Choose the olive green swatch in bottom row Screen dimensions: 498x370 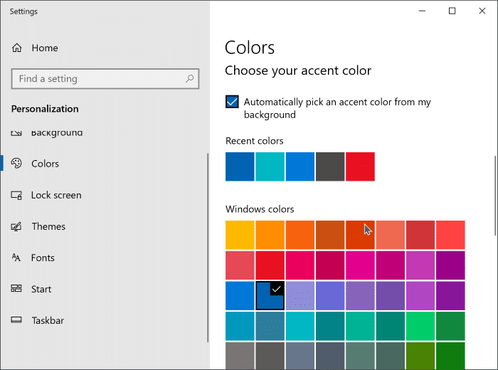(420, 356)
